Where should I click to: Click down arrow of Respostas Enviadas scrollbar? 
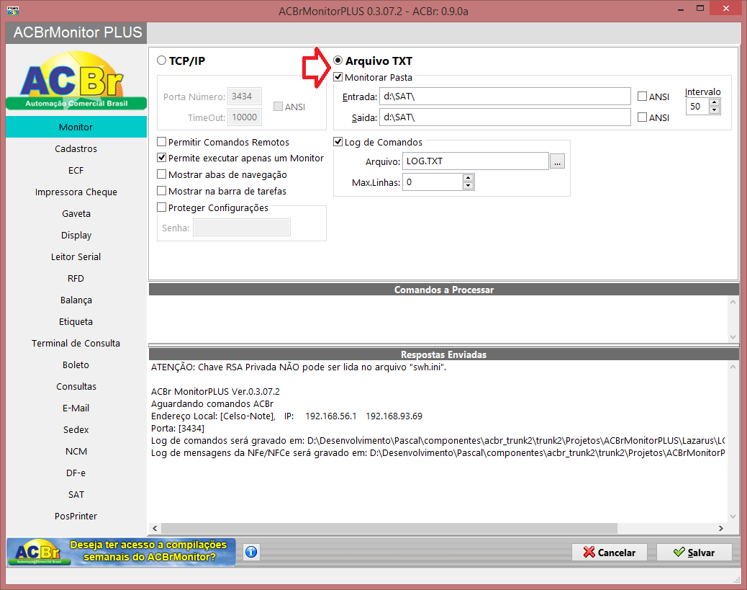click(x=733, y=517)
